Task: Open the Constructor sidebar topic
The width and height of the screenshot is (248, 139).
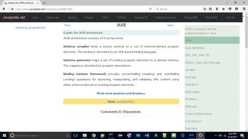Action: pyautogui.click(x=212, y=121)
